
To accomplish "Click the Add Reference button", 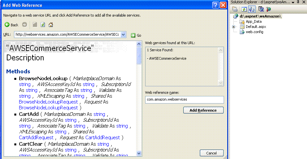I will (x=203, y=110).
